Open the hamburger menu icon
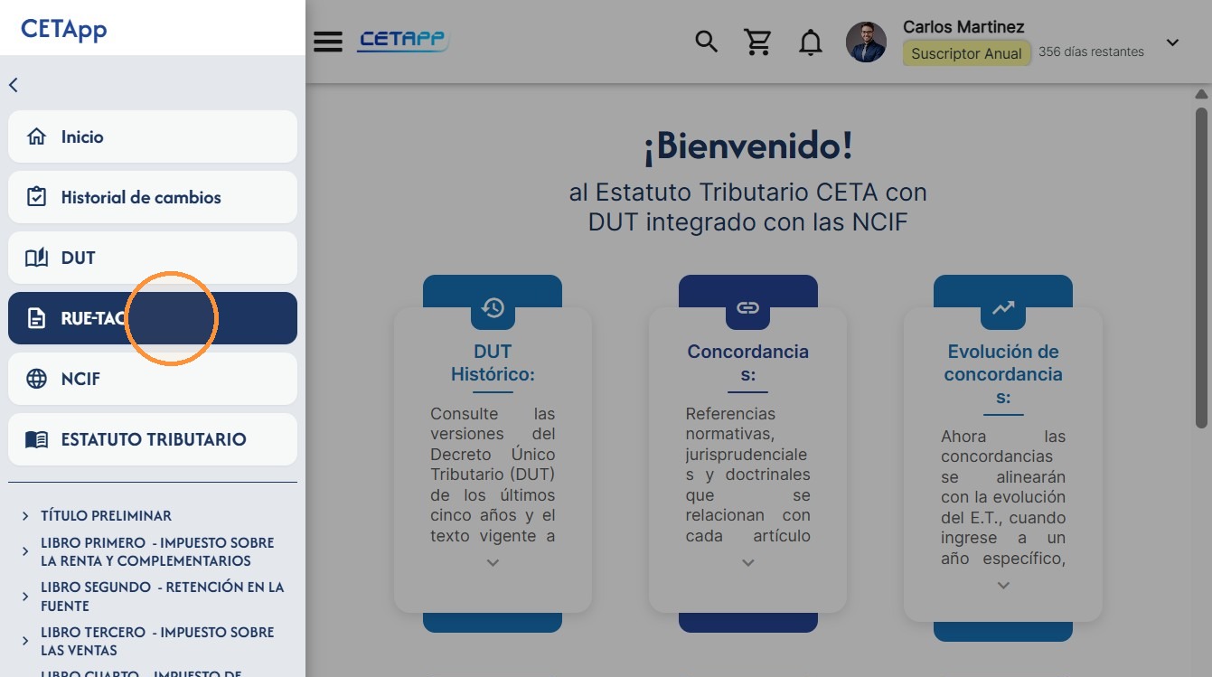Viewport: 1212px width, 677px height. point(328,42)
